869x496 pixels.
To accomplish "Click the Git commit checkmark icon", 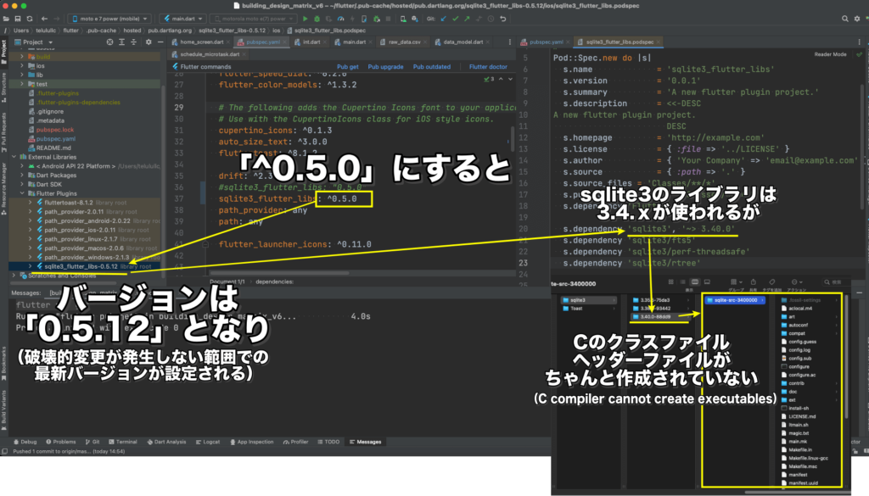I will pyautogui.click(x=456, y=19).
